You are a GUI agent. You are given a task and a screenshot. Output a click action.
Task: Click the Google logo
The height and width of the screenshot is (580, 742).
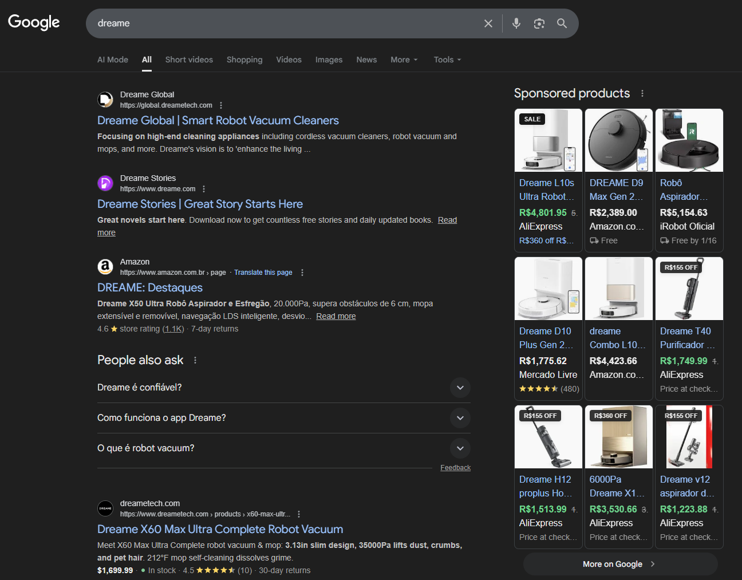(34, 22)
